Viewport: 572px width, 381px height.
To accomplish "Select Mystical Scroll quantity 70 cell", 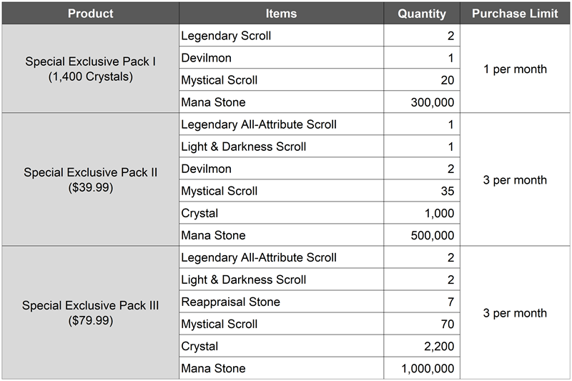I will click(422, 324).
